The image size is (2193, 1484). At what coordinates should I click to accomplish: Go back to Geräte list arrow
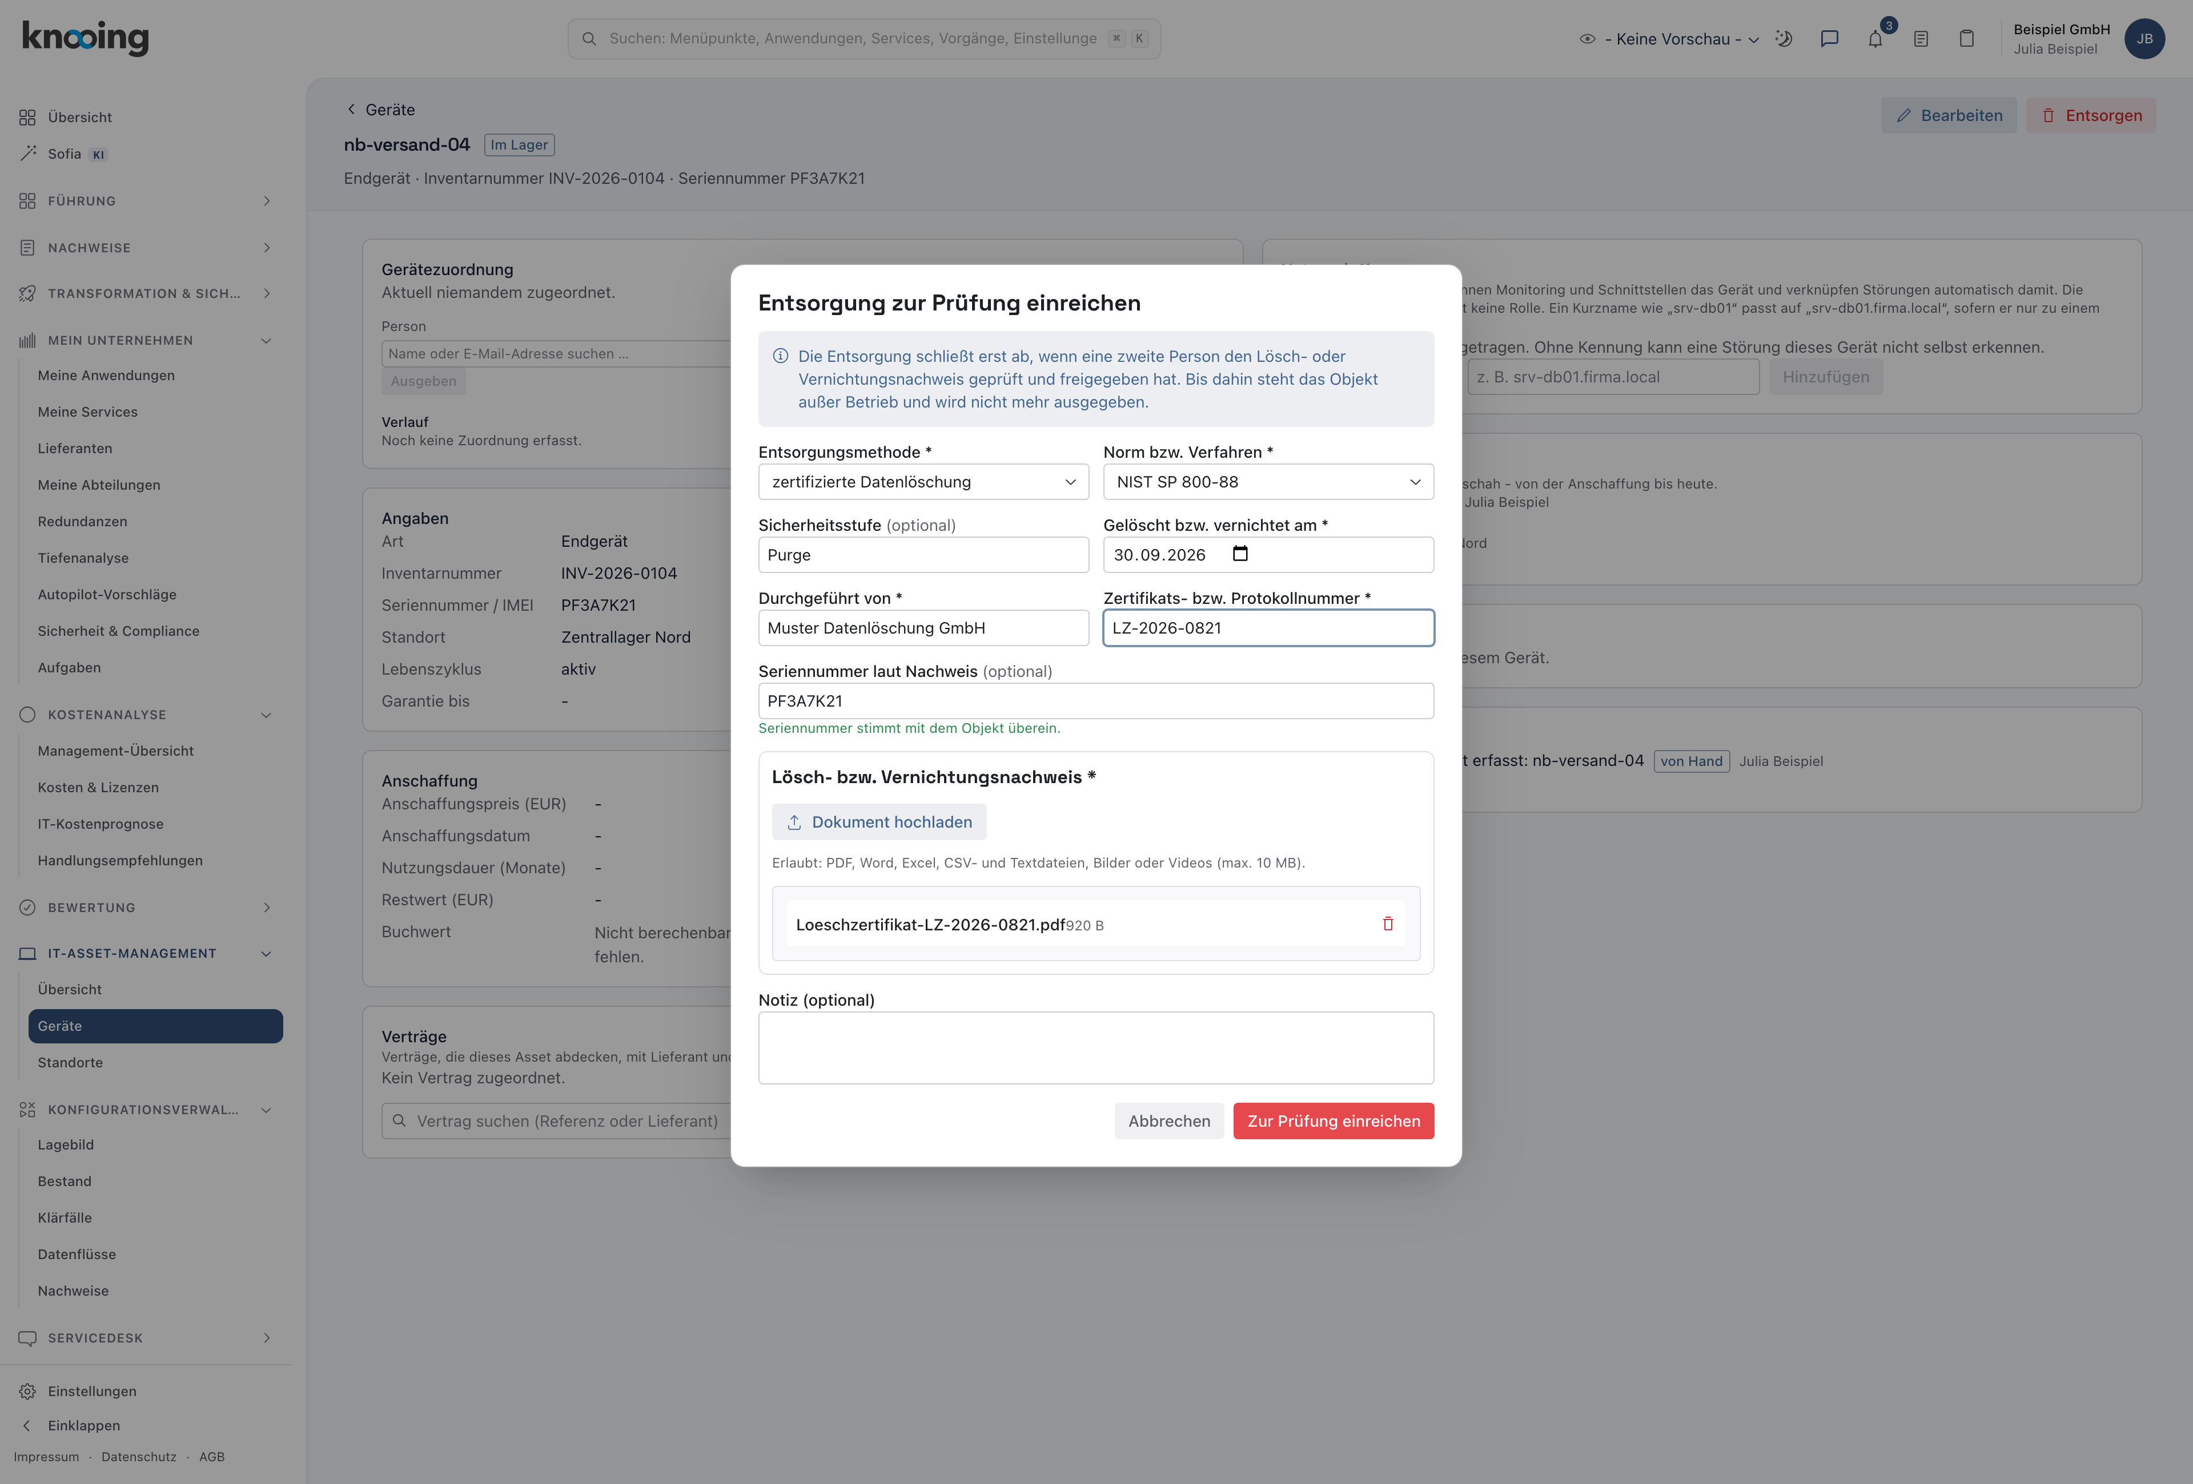point(351,110)
